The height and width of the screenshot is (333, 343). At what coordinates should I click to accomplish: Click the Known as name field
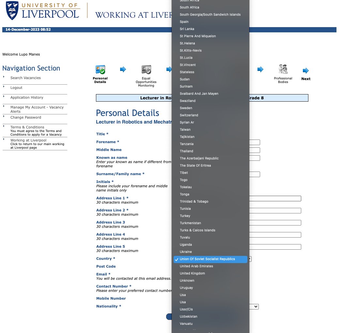(x=255, y=158)
